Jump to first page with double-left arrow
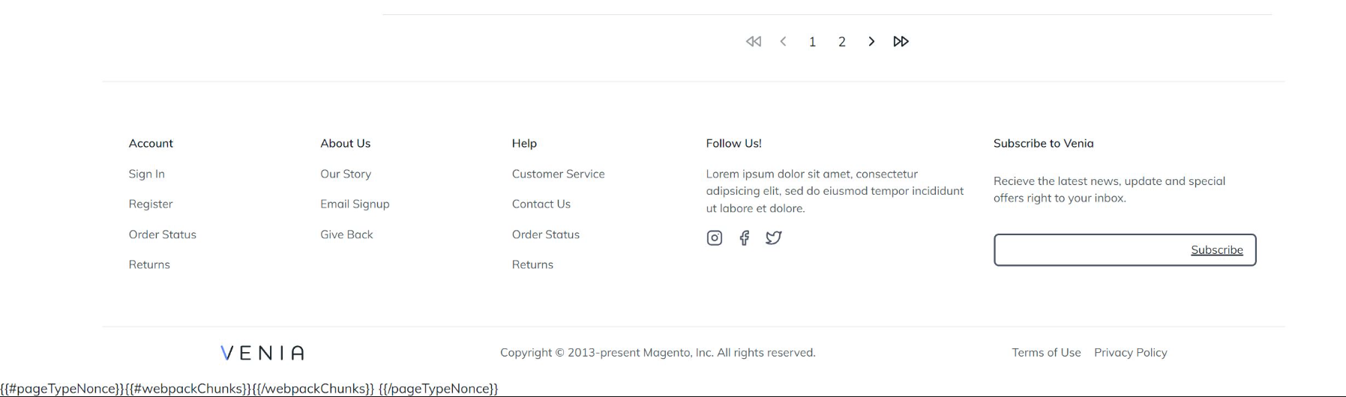 (754, 42)
